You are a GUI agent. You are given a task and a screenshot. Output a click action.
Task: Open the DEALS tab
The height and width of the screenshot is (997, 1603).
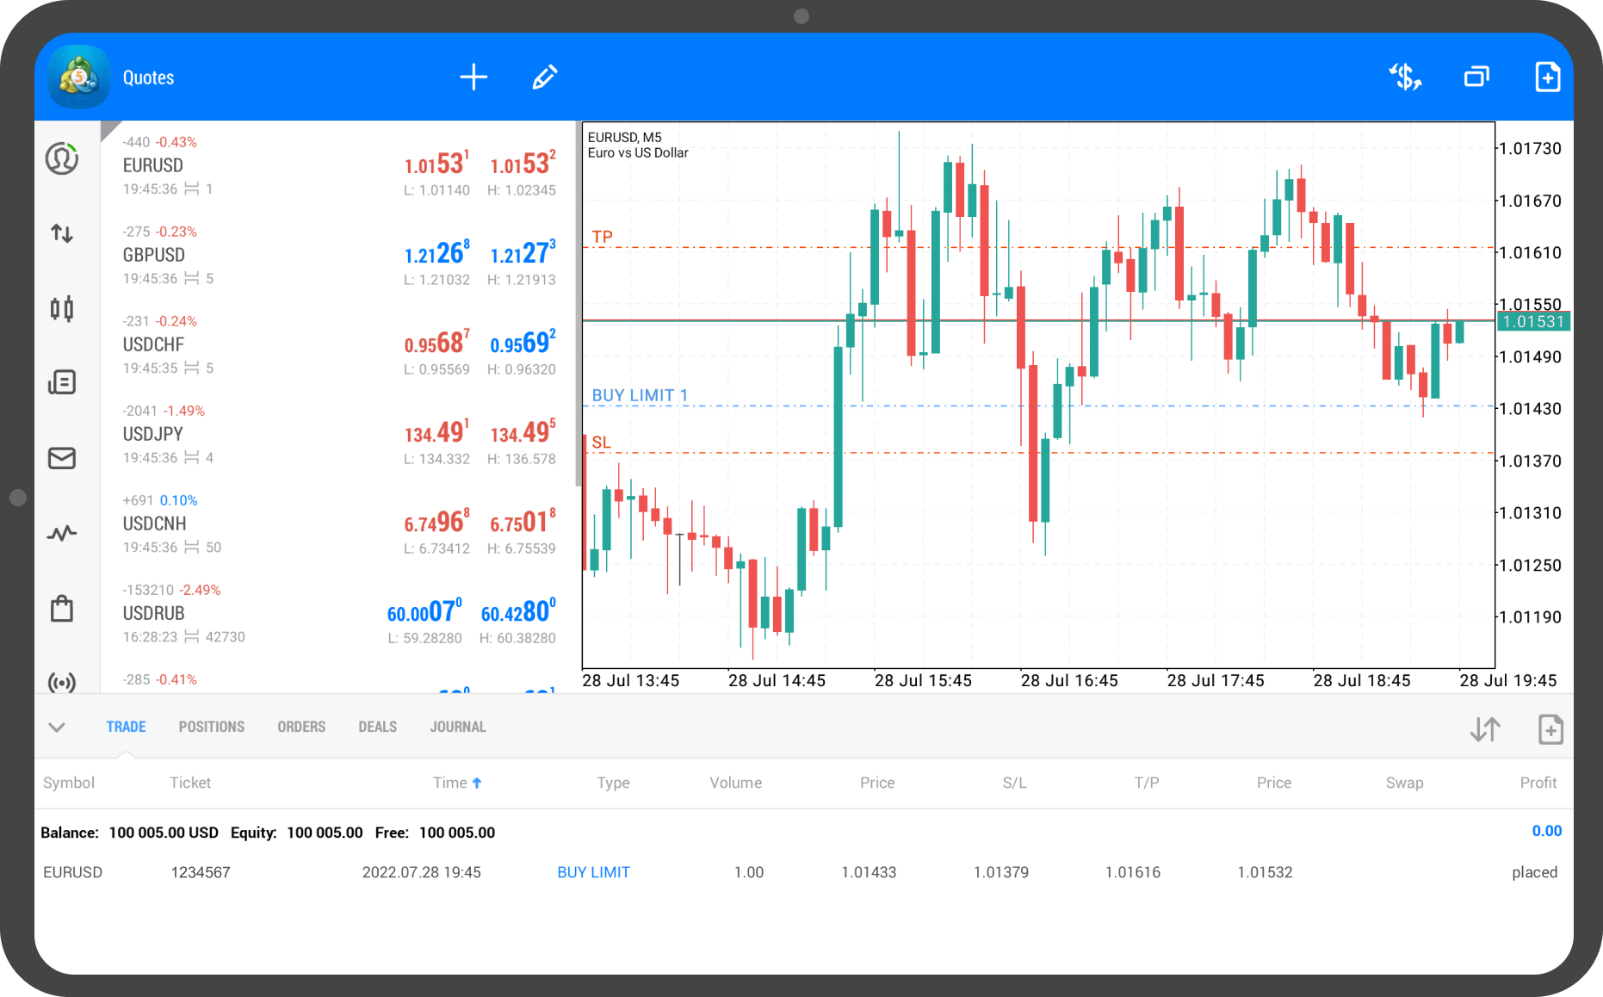378,727
